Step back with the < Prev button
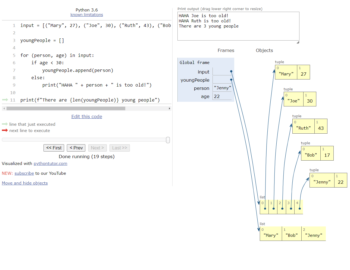The image size is (350, 270). (x=76, y=148)
